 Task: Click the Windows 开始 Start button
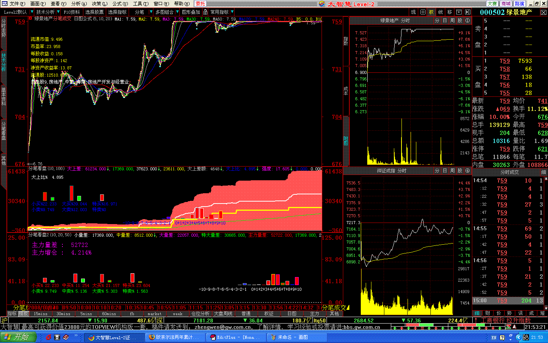coord(18,337)
